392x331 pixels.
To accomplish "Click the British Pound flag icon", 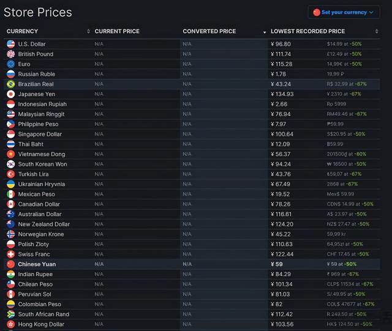I will click(x=10, y=54).
